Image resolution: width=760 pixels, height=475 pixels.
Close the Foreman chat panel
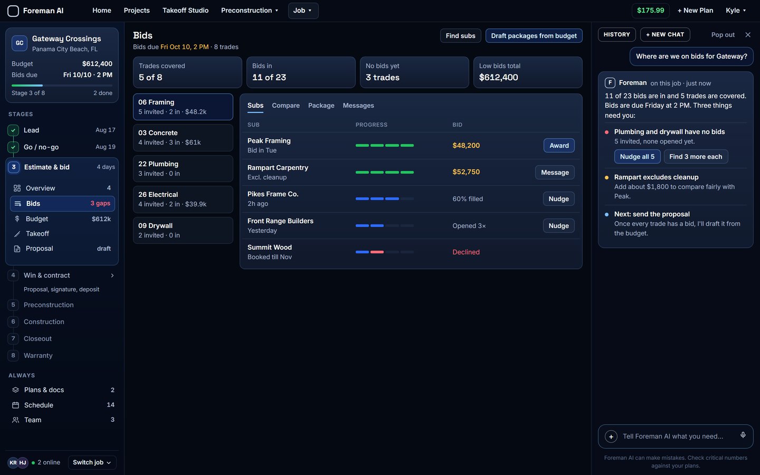click(x=748, y=35)
